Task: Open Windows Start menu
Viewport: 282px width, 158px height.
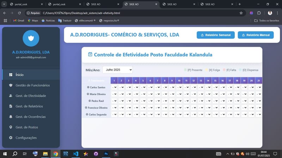Action: pyautogui.click(x=5, y=154)
